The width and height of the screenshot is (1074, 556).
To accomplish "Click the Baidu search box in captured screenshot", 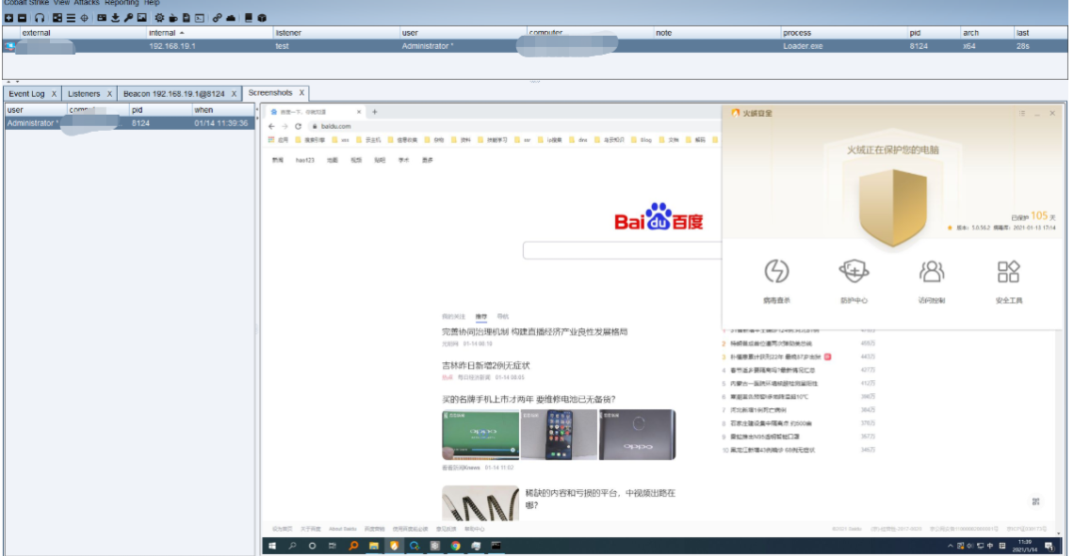I will 622,250.
